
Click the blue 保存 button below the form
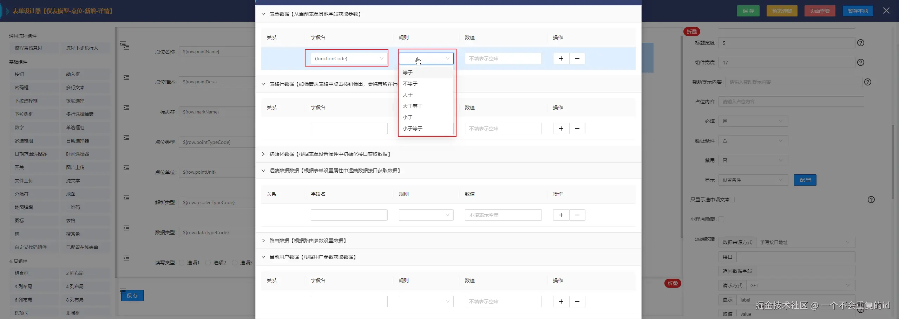pos(132,296)
